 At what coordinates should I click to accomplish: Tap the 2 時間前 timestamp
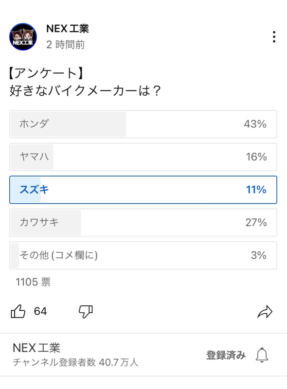click(x=66, y=45)
